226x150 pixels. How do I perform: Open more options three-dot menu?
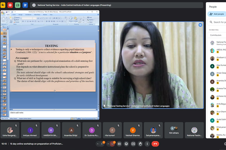point(147,144)
